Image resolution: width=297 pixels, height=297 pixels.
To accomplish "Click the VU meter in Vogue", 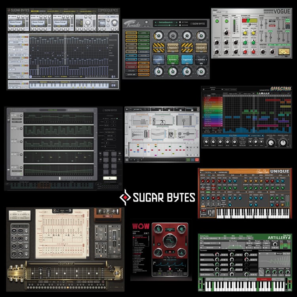I will click(x=284, y=51).
